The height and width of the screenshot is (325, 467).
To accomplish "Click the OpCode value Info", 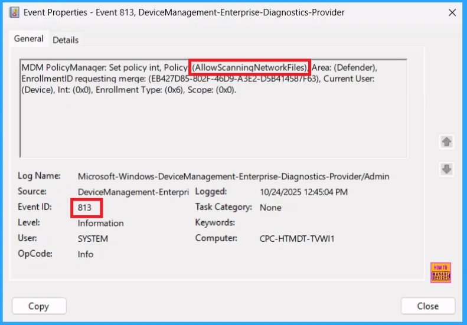I will click(86, 254).
